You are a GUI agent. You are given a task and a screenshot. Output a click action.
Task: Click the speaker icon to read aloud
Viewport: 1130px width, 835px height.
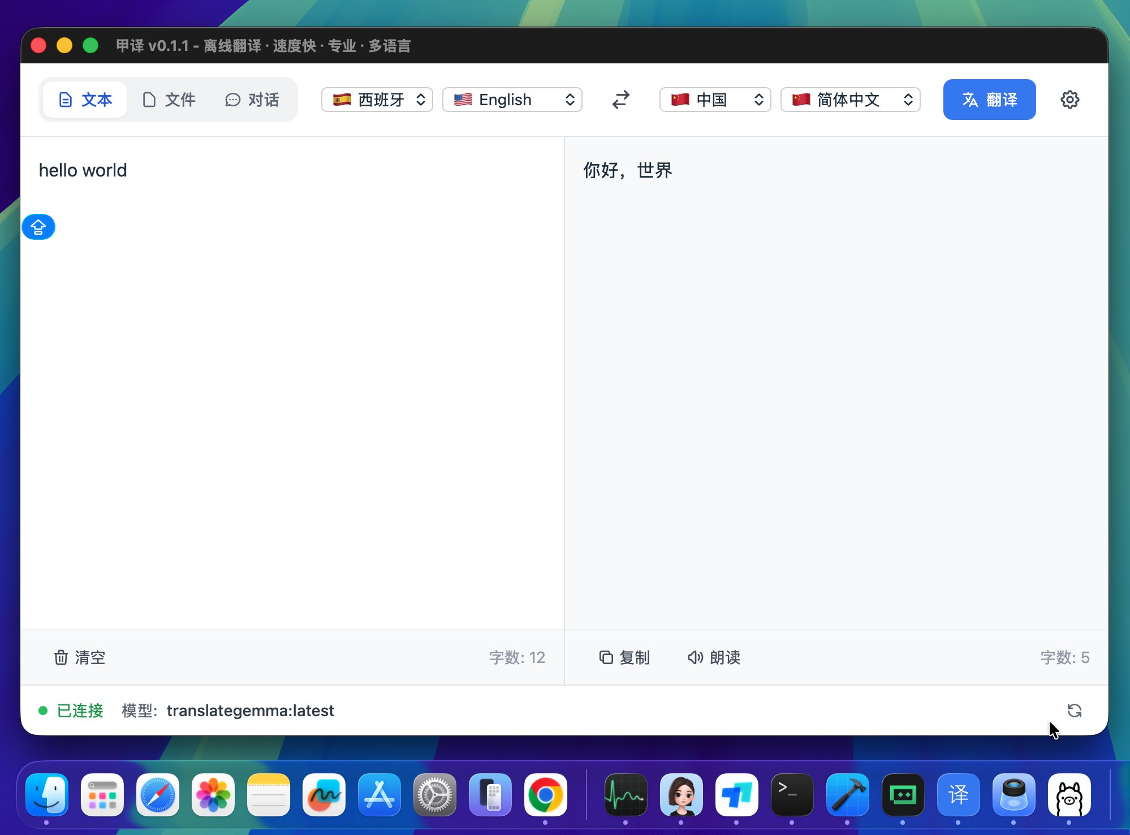695,657
